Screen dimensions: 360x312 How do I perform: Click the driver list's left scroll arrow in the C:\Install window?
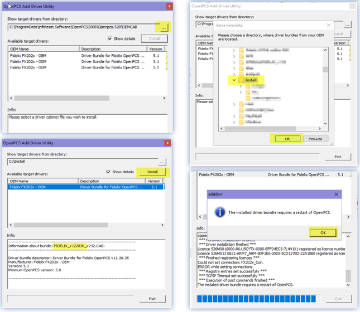[x=11, y=225]
